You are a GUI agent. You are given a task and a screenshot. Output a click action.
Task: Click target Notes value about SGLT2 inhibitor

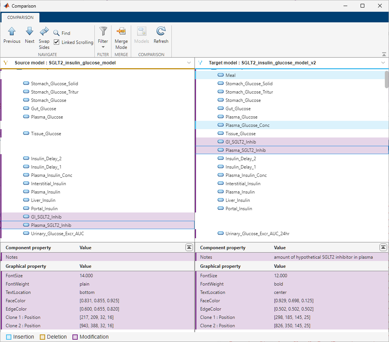pos(323,257)
